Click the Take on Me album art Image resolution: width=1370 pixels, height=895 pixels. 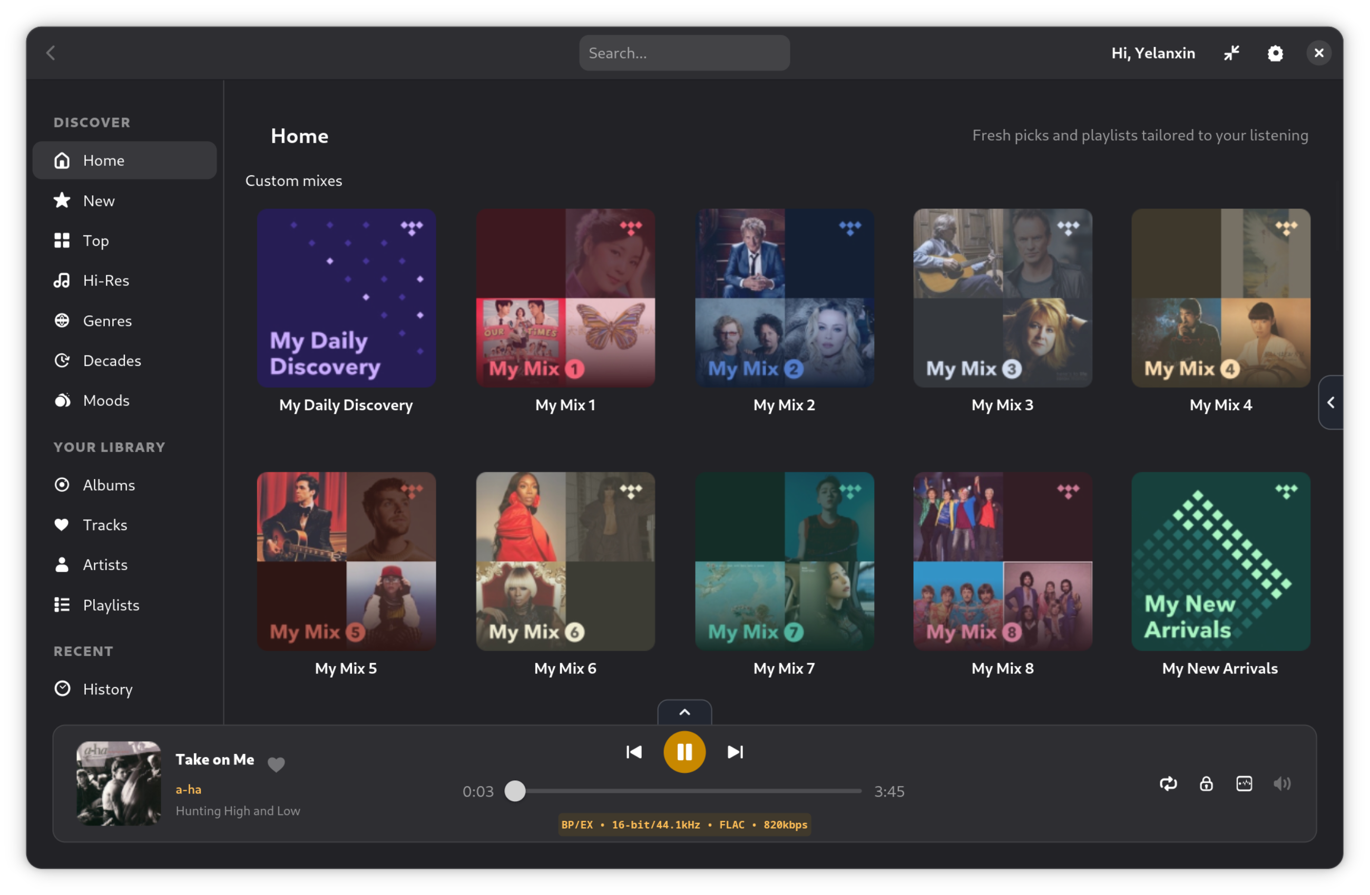pos(119,783)
